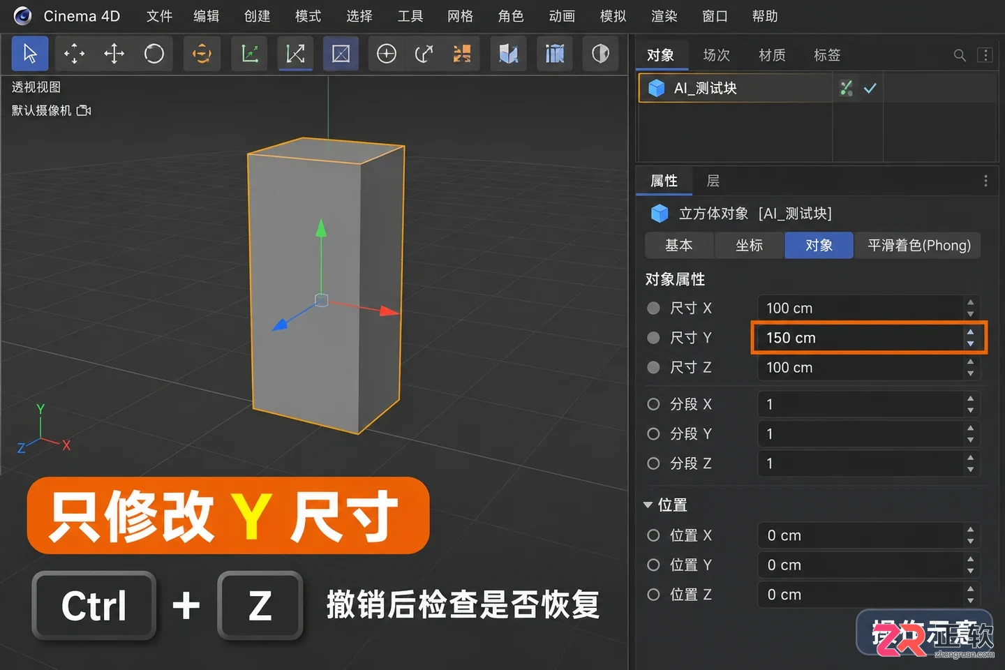Toggle the green coordinate axis icon
The width and height of the screenshot is (1005, 670).
pyautogui.click(x=250, y=54)
